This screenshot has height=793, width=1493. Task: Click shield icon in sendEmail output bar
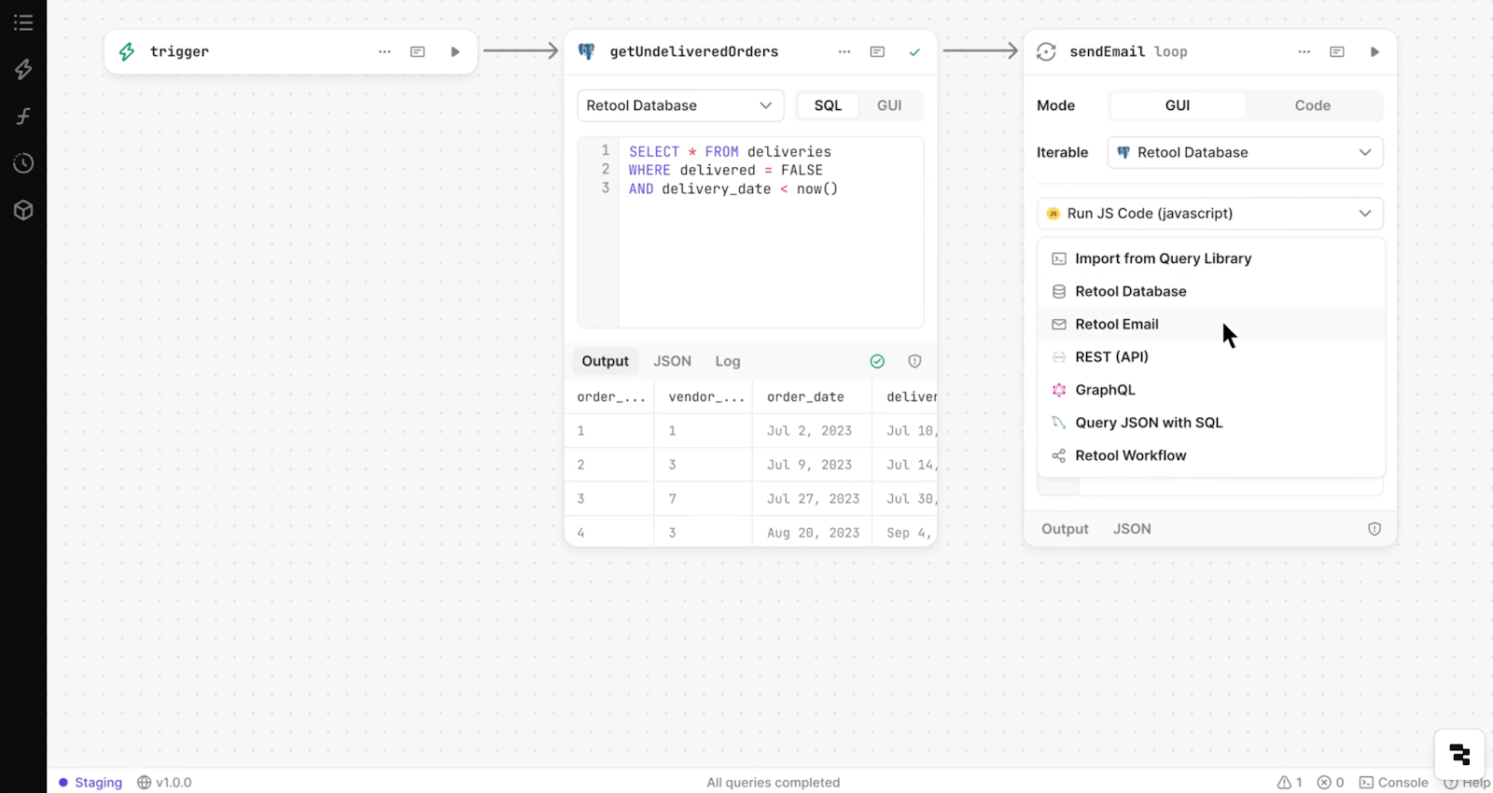(1374, 529)
